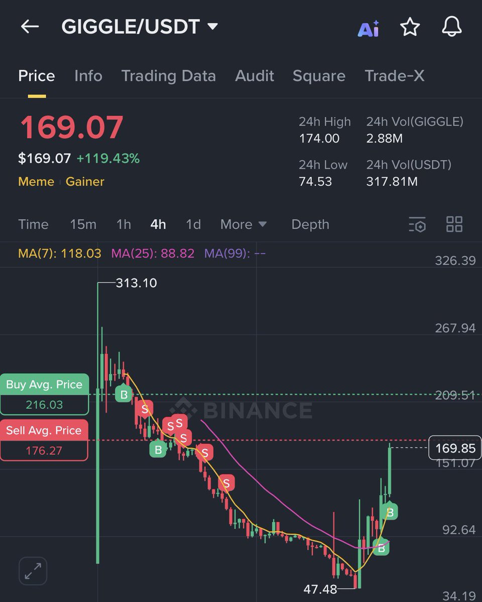Open the Trade-X tab
This screenshot has width=482, height=602.
pyautogui.click(x=395, y=76)
